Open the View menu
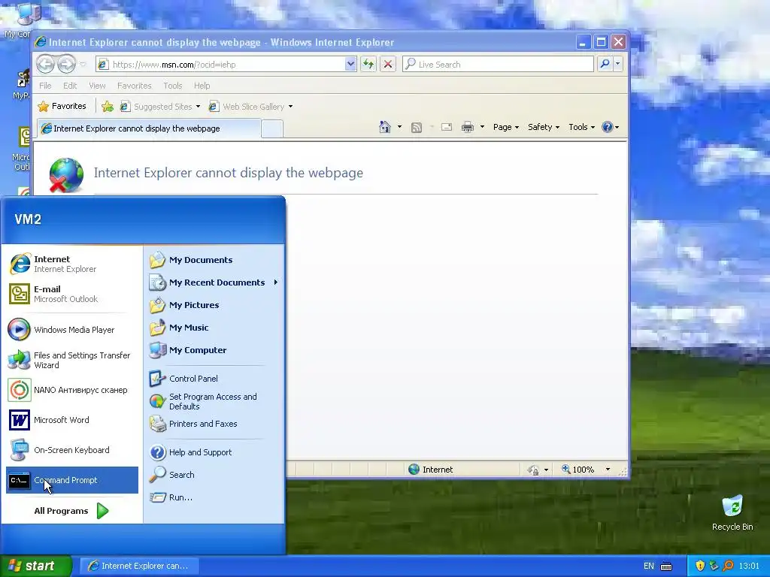 pos(97,86)
